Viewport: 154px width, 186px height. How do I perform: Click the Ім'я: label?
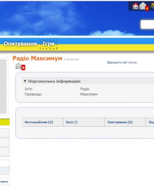[28, 89]
